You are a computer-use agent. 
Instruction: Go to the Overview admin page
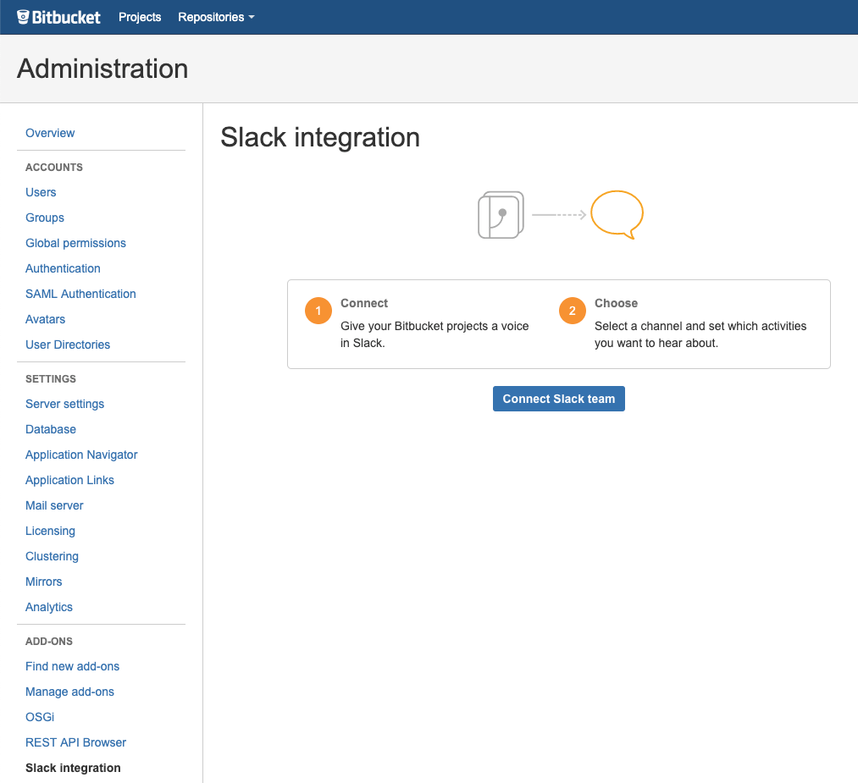pyautogui.click(x=50, y=133)
